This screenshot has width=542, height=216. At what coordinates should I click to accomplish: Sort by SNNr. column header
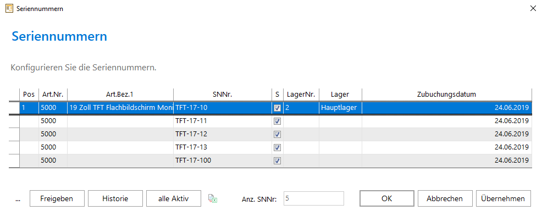tap(223, 94)
